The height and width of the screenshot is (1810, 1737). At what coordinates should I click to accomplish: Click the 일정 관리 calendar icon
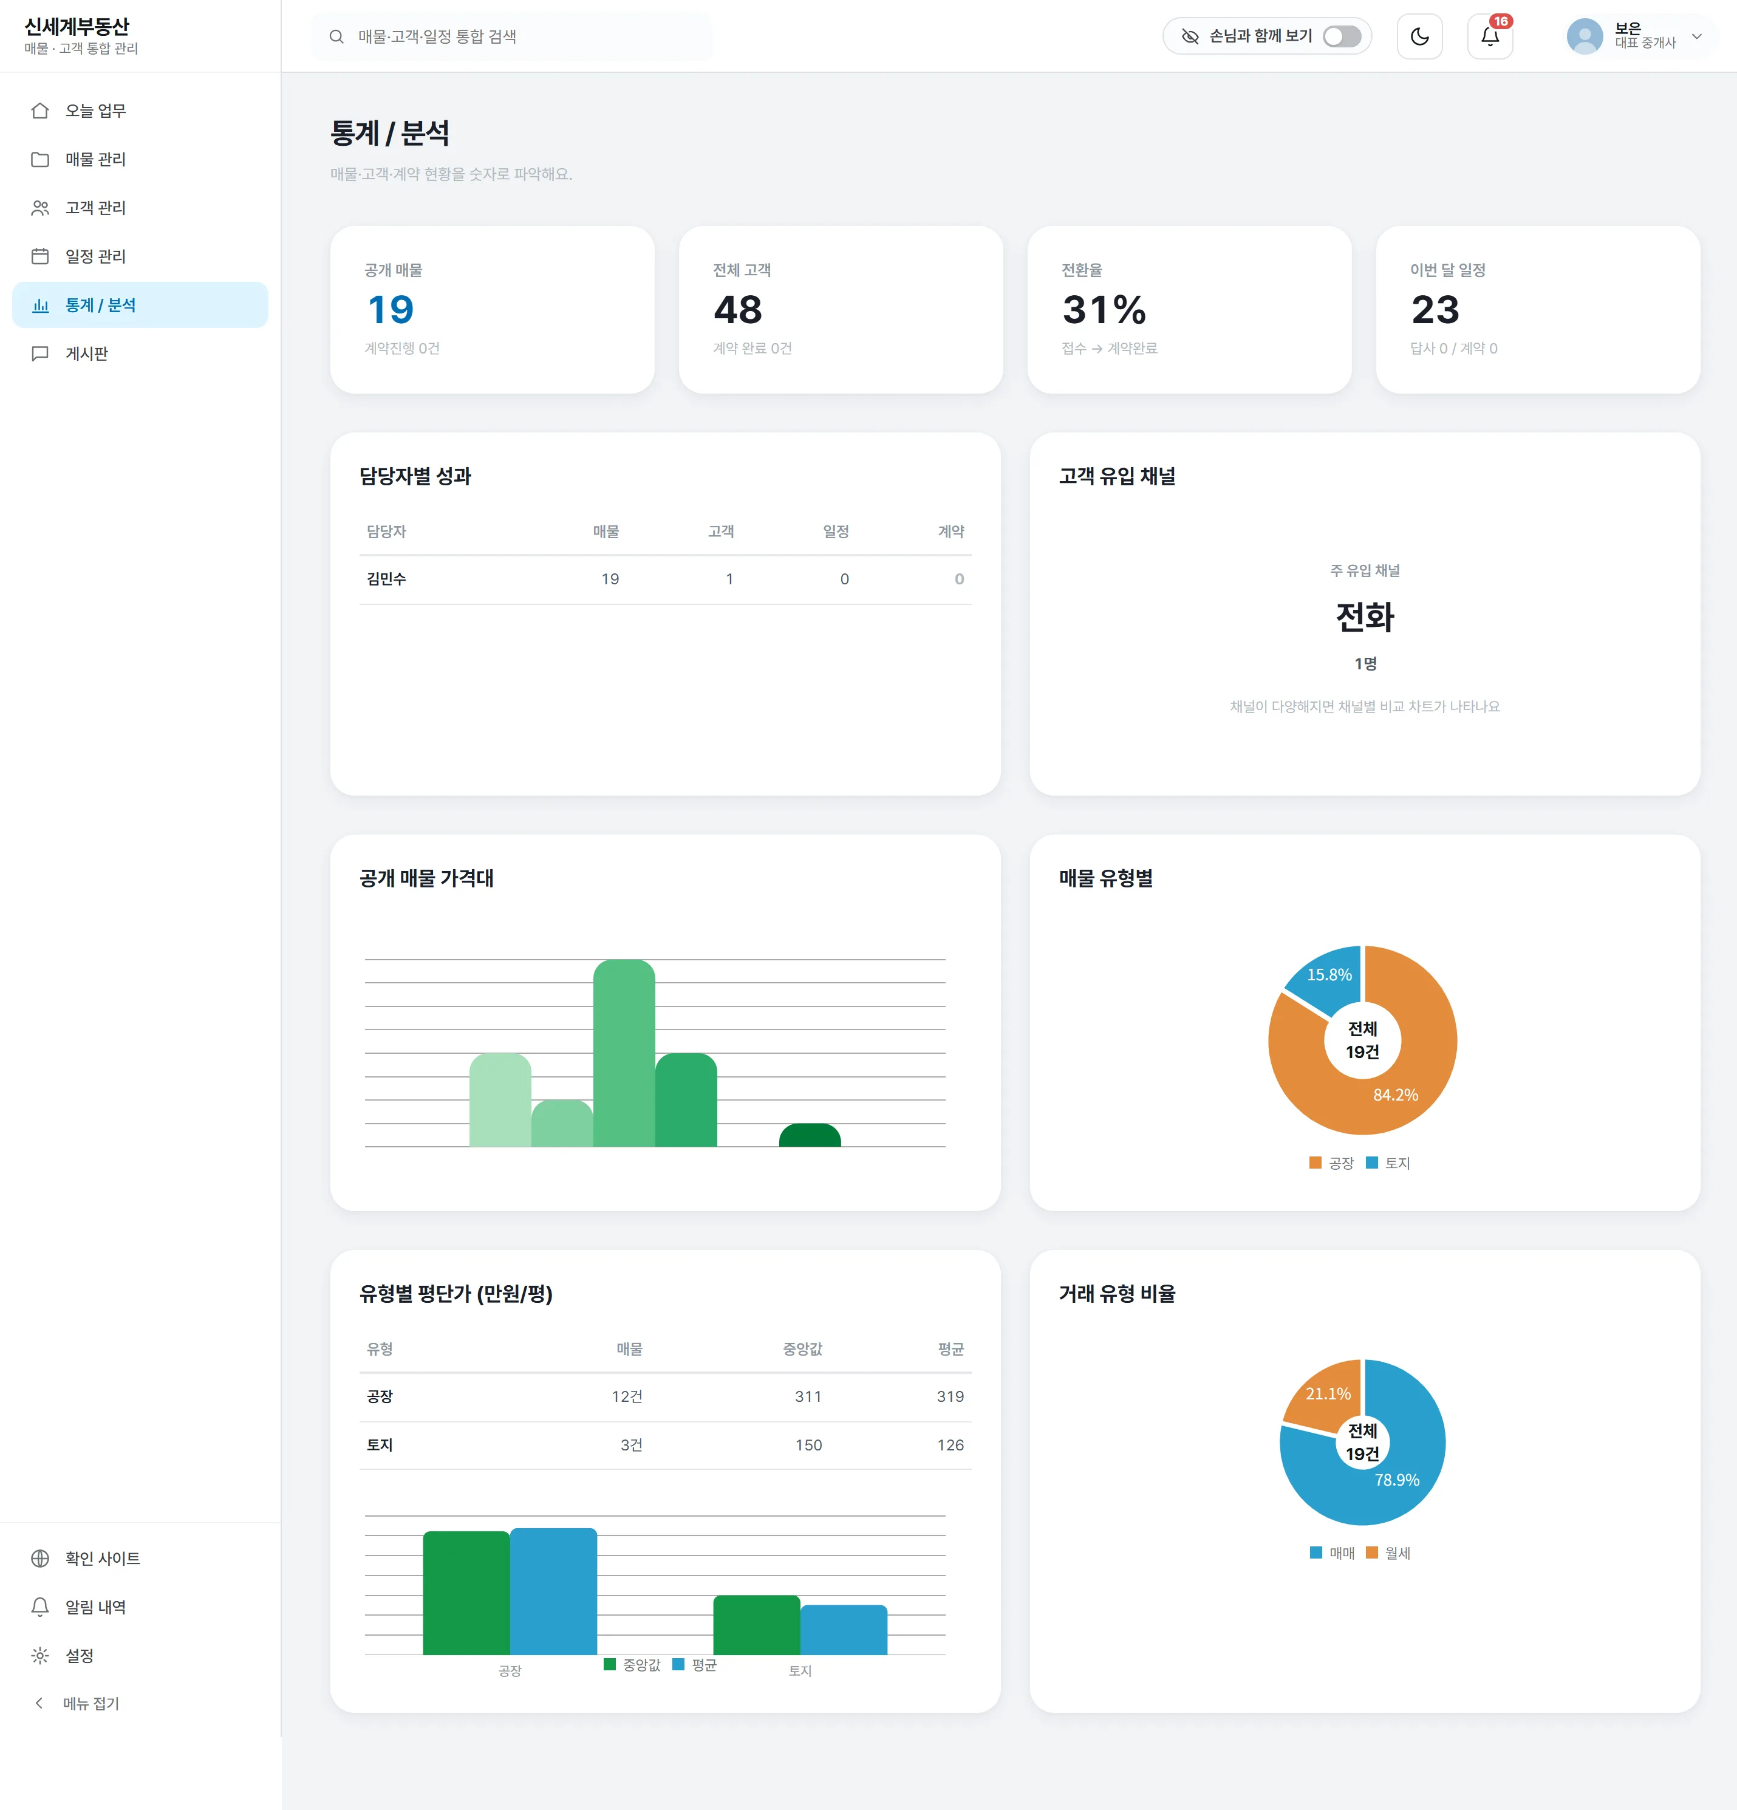(x=39, y=257)
